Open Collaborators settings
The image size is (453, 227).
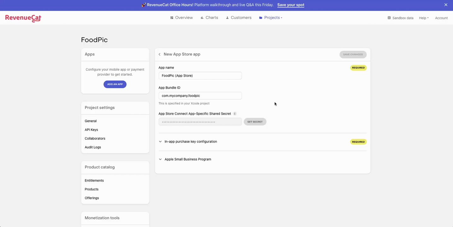(x=95, y=138)
